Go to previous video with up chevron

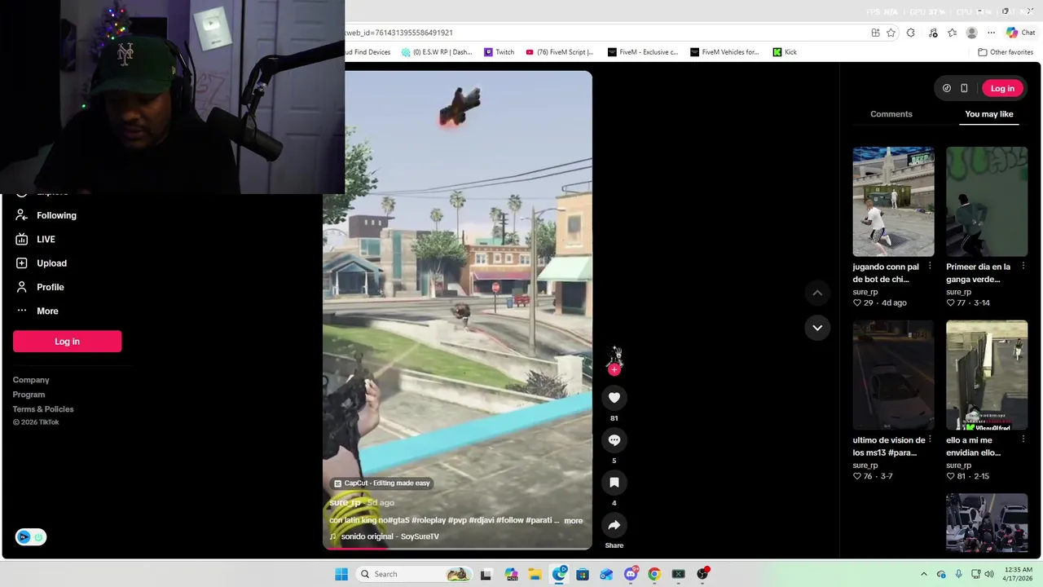click(817, 293)
